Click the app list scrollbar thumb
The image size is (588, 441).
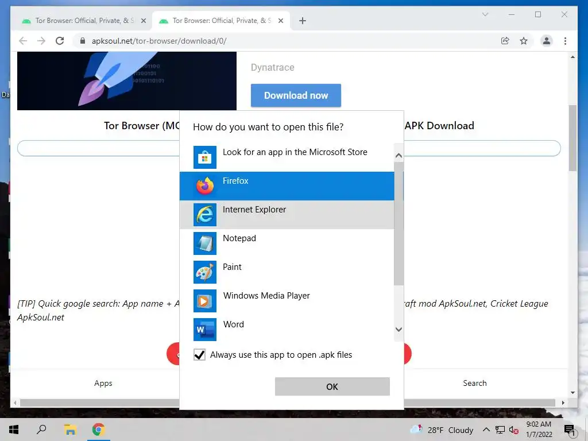[x=399, y=224]
